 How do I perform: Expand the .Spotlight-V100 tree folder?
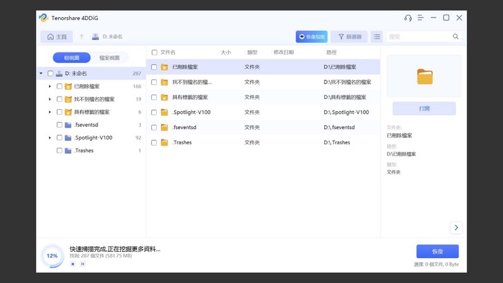point(50,138)
